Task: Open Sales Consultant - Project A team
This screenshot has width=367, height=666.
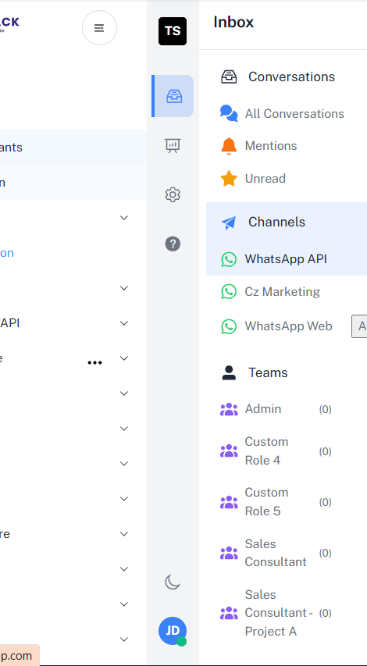Action: pos(279,613)
